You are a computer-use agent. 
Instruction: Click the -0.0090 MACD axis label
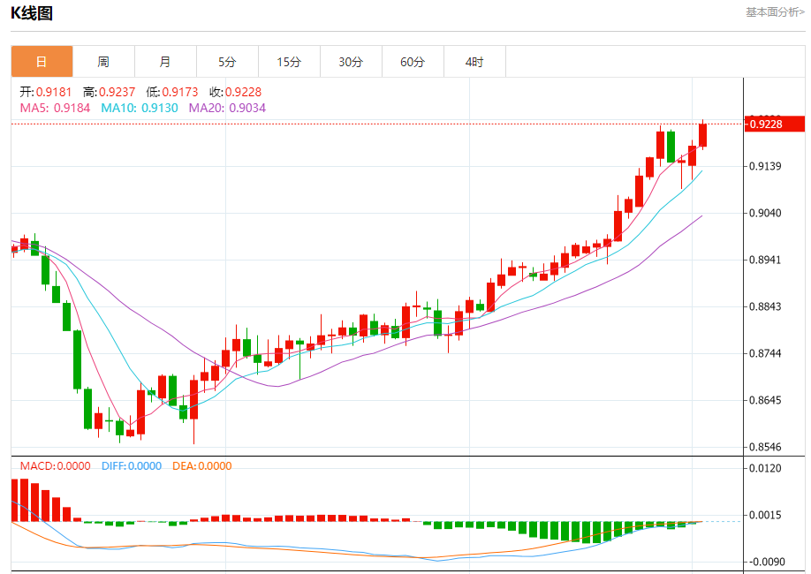(765, 562)
